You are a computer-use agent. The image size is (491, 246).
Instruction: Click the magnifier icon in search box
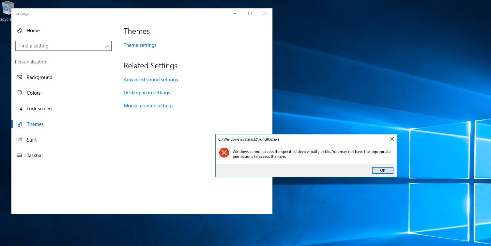click(x=107, y=46)
